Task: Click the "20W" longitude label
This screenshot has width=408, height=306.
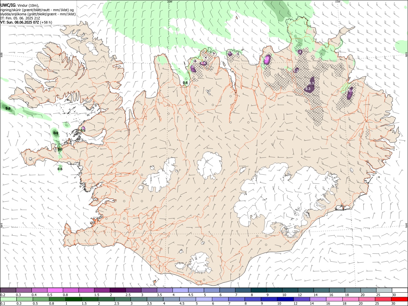Action: [x=170, y=2]
